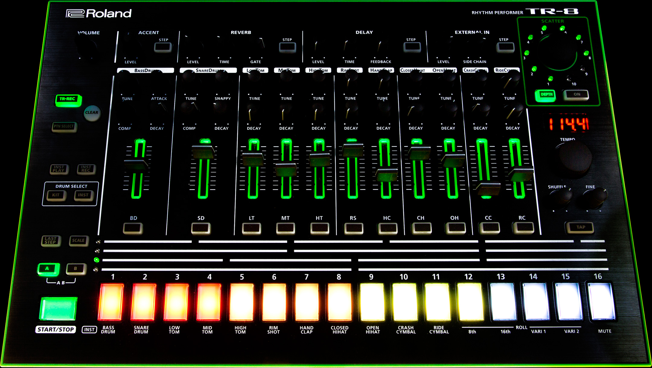Tap step pad 9 Open Hihat
652x368 pixels.
372,302
